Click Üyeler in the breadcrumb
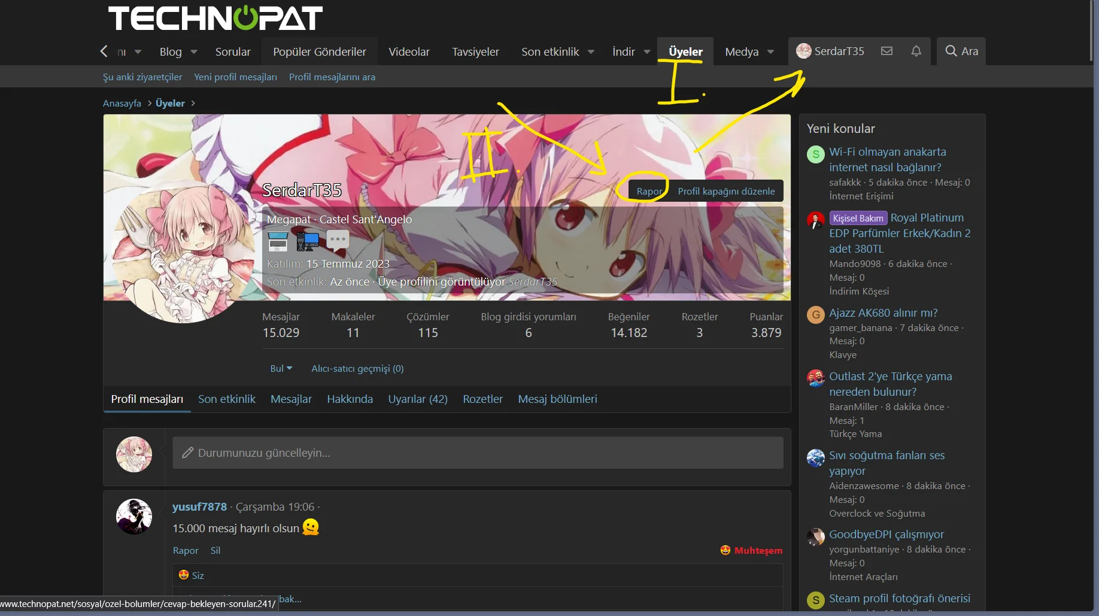1099x616 pixels. click(x=170, y=104)
